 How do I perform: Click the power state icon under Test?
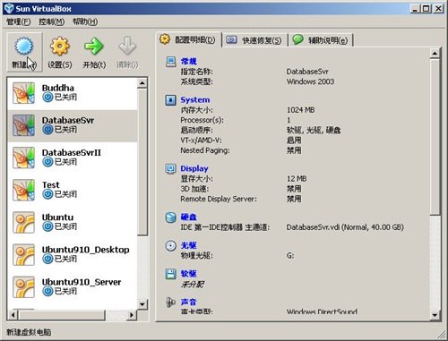click(47, 194)
